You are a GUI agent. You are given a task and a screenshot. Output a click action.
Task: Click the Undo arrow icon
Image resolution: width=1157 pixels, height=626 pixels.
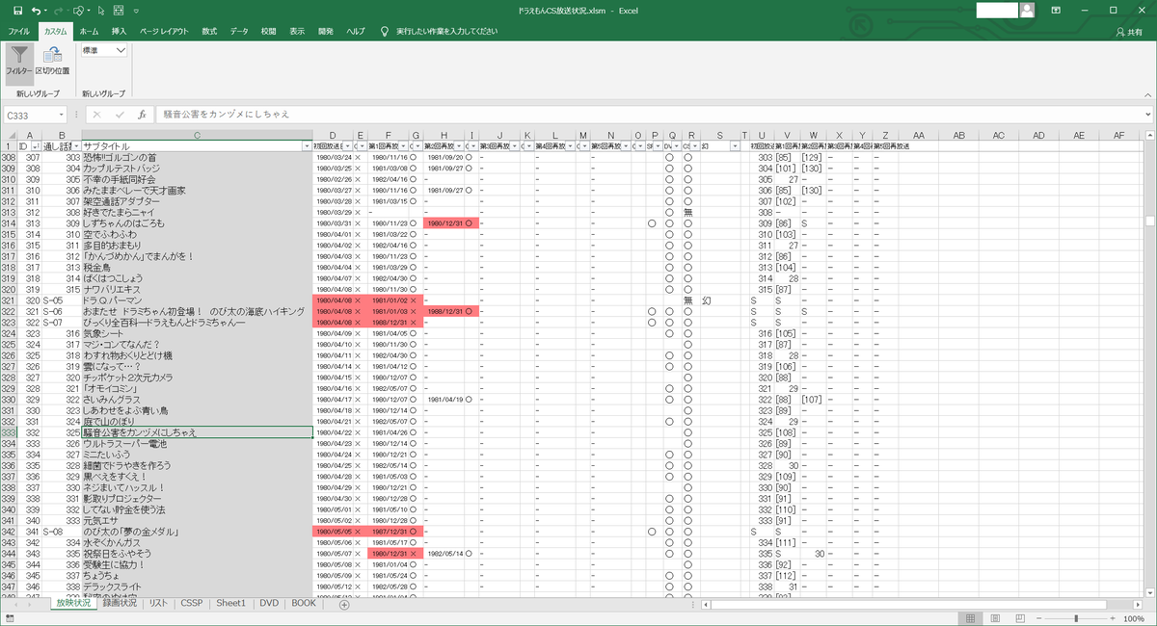pyautogui.click(x=36, y=11)
